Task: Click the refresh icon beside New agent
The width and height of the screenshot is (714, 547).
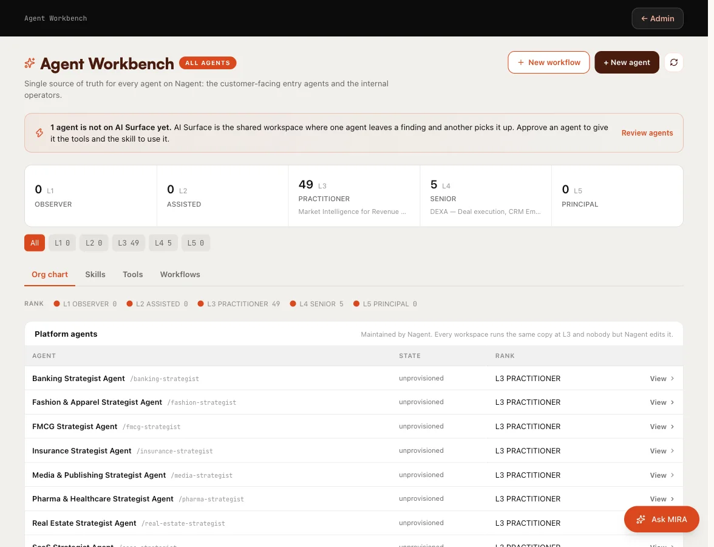Action: point(673,63)
